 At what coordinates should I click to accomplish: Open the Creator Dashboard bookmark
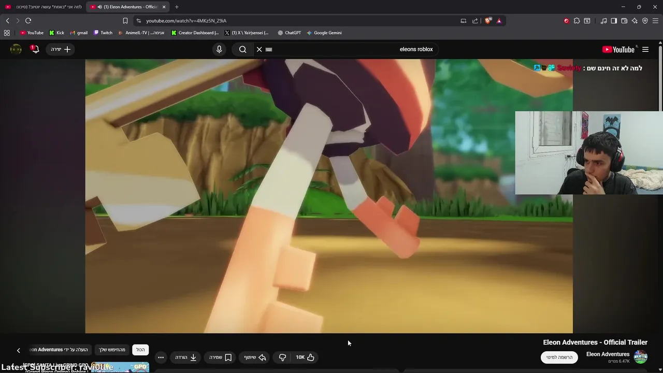(195, 33)
